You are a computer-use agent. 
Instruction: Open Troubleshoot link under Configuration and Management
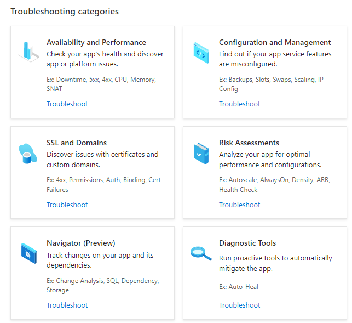240,104
